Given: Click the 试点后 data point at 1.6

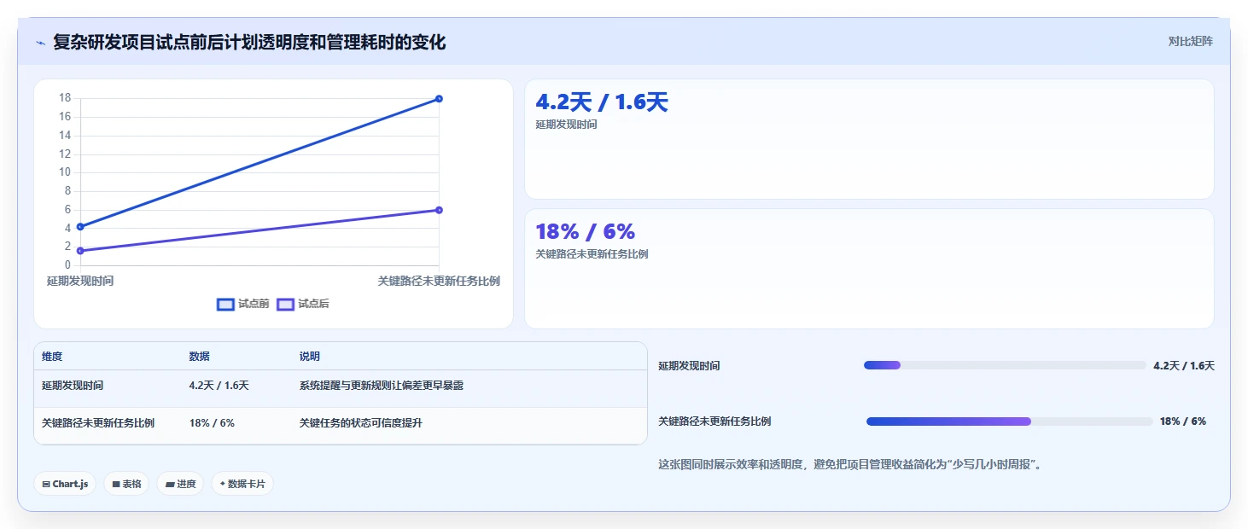Looking at the screenshot, I should point(80,251).
